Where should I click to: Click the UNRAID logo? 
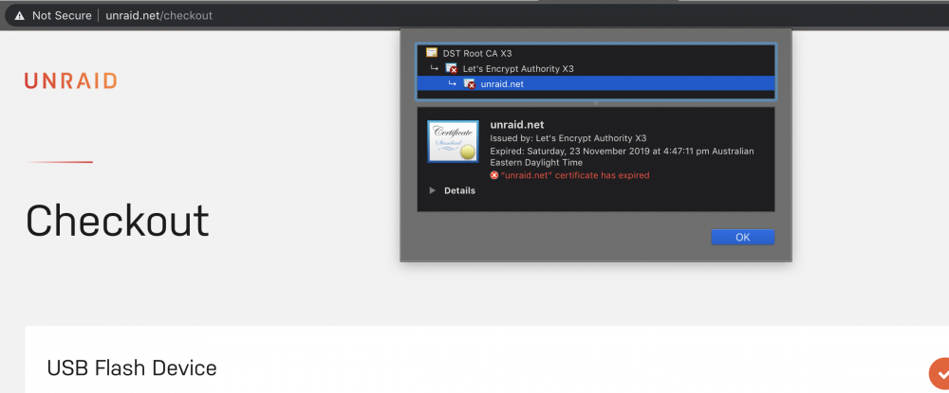pyautogui.click(x=71, y=80)
